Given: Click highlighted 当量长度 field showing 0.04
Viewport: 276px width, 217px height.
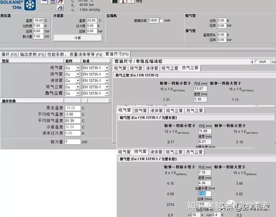Looking at the screenshot, I should (x=204, y=194).
